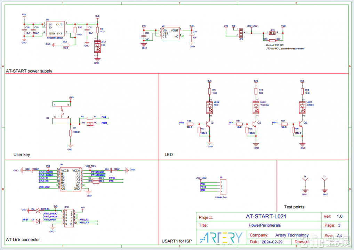Click the C34 100nF capacitor
Viewport: 354px width, 250px height.
pyautogui.click(x=111, y=170)
